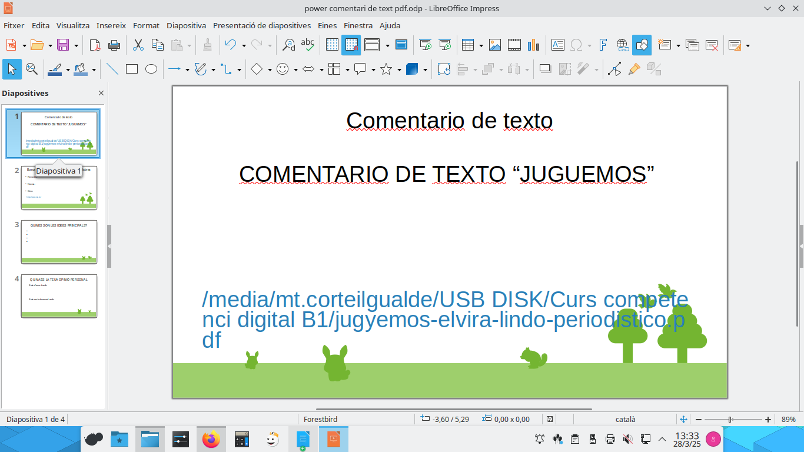Select slide 3 thumbnail in Diapositives panel
This screenshot has width=804, height=452.
point(59,241)
